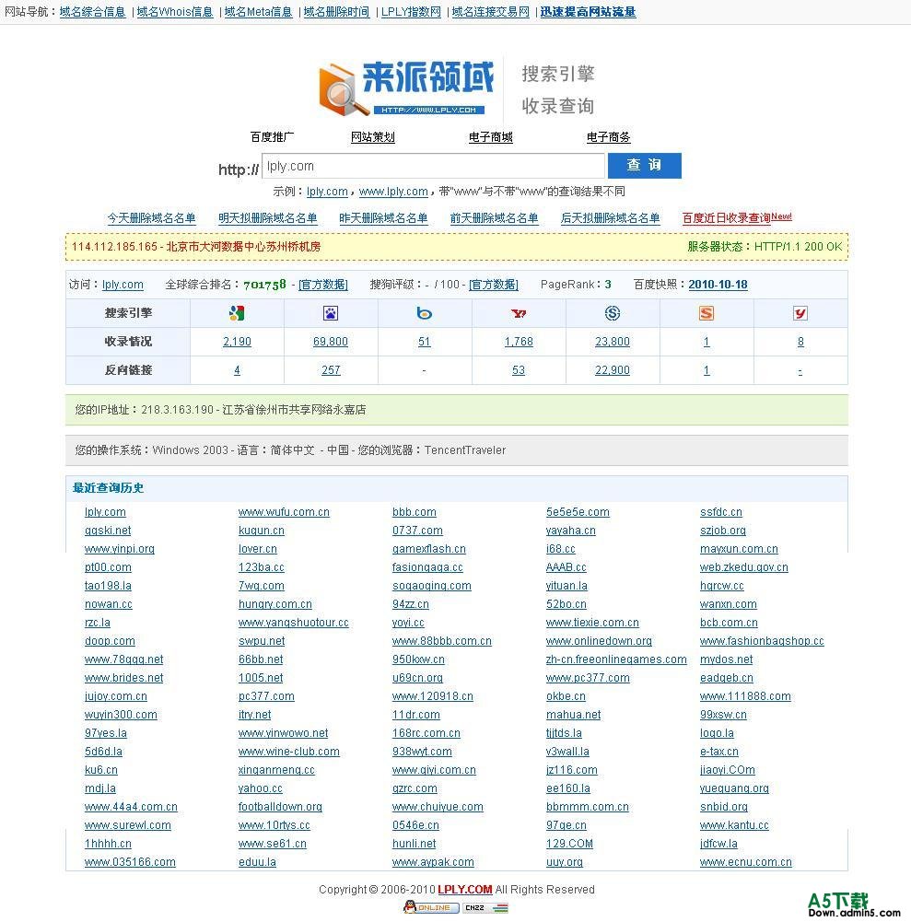Click the www.lply.com example link
Viewport: 911px width, 922px height.
393,192
